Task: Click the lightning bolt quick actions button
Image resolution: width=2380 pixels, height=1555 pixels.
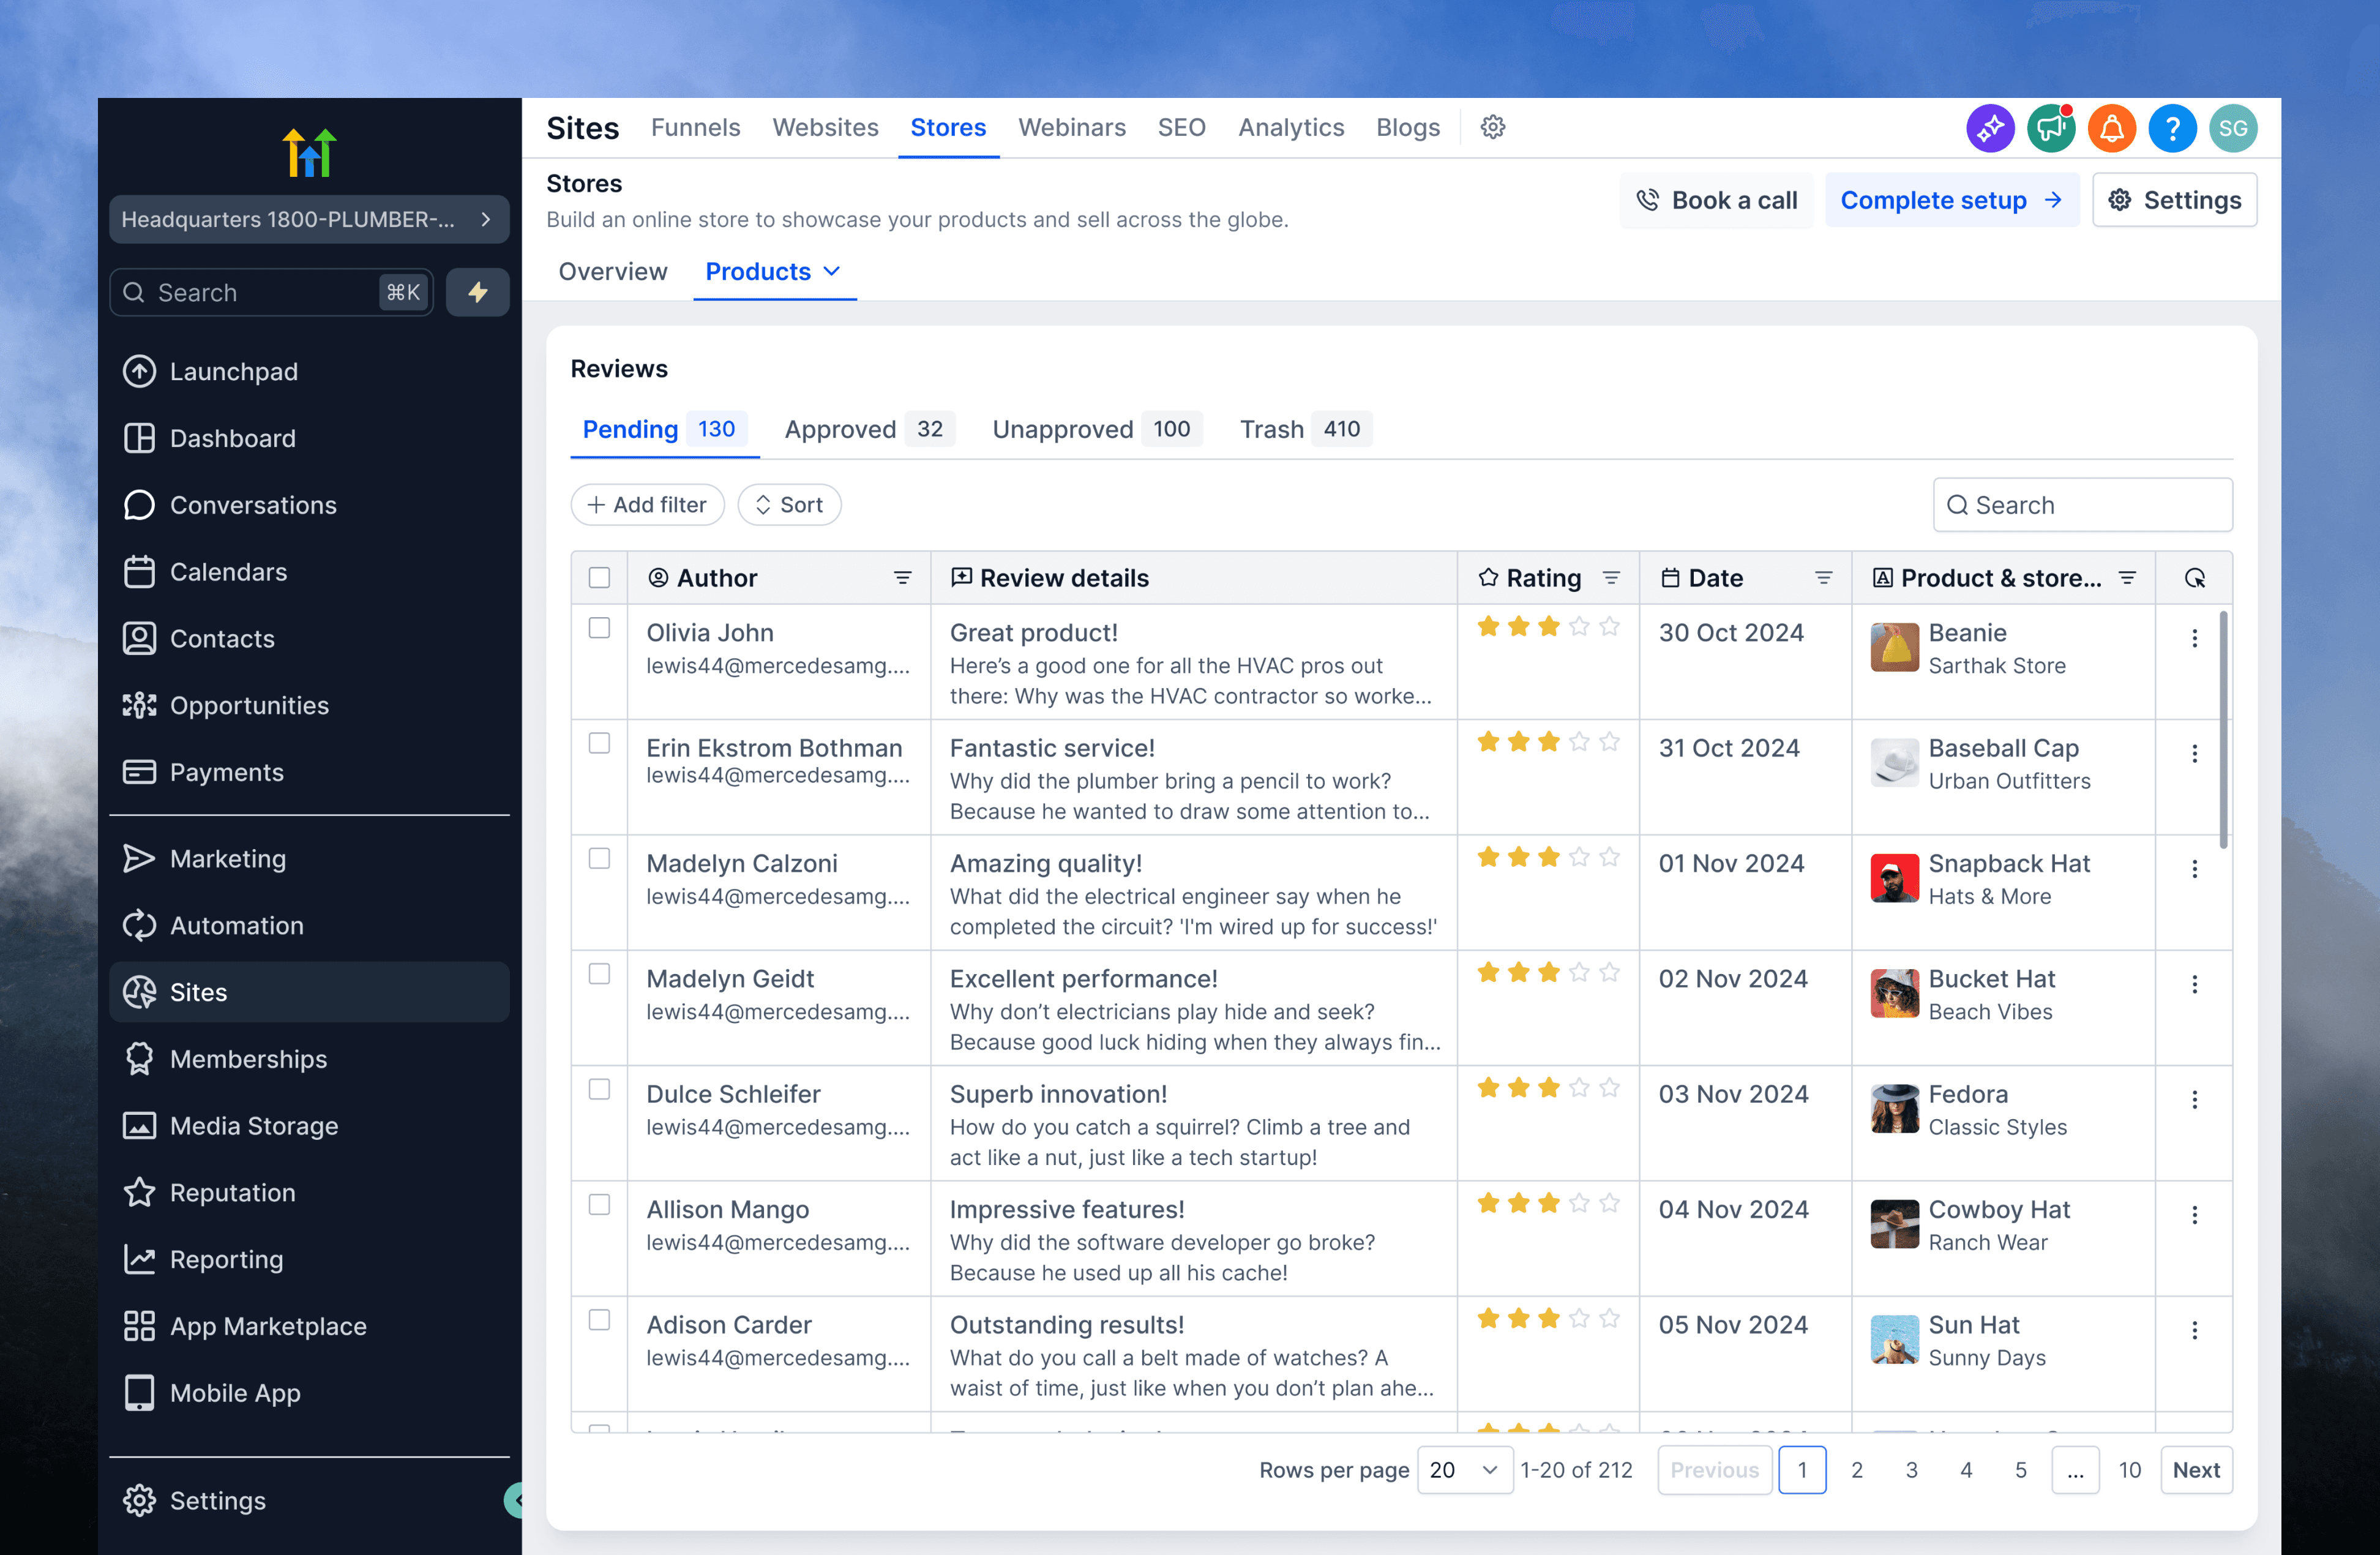Action: click(x=477, y=292)
